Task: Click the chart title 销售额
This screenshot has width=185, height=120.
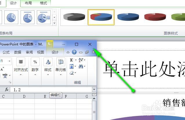Action: coord(174,103)
